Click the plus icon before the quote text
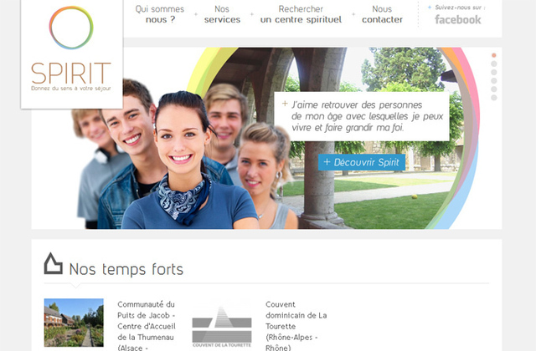This screenshot has height=351, width=536. (285, 104)
